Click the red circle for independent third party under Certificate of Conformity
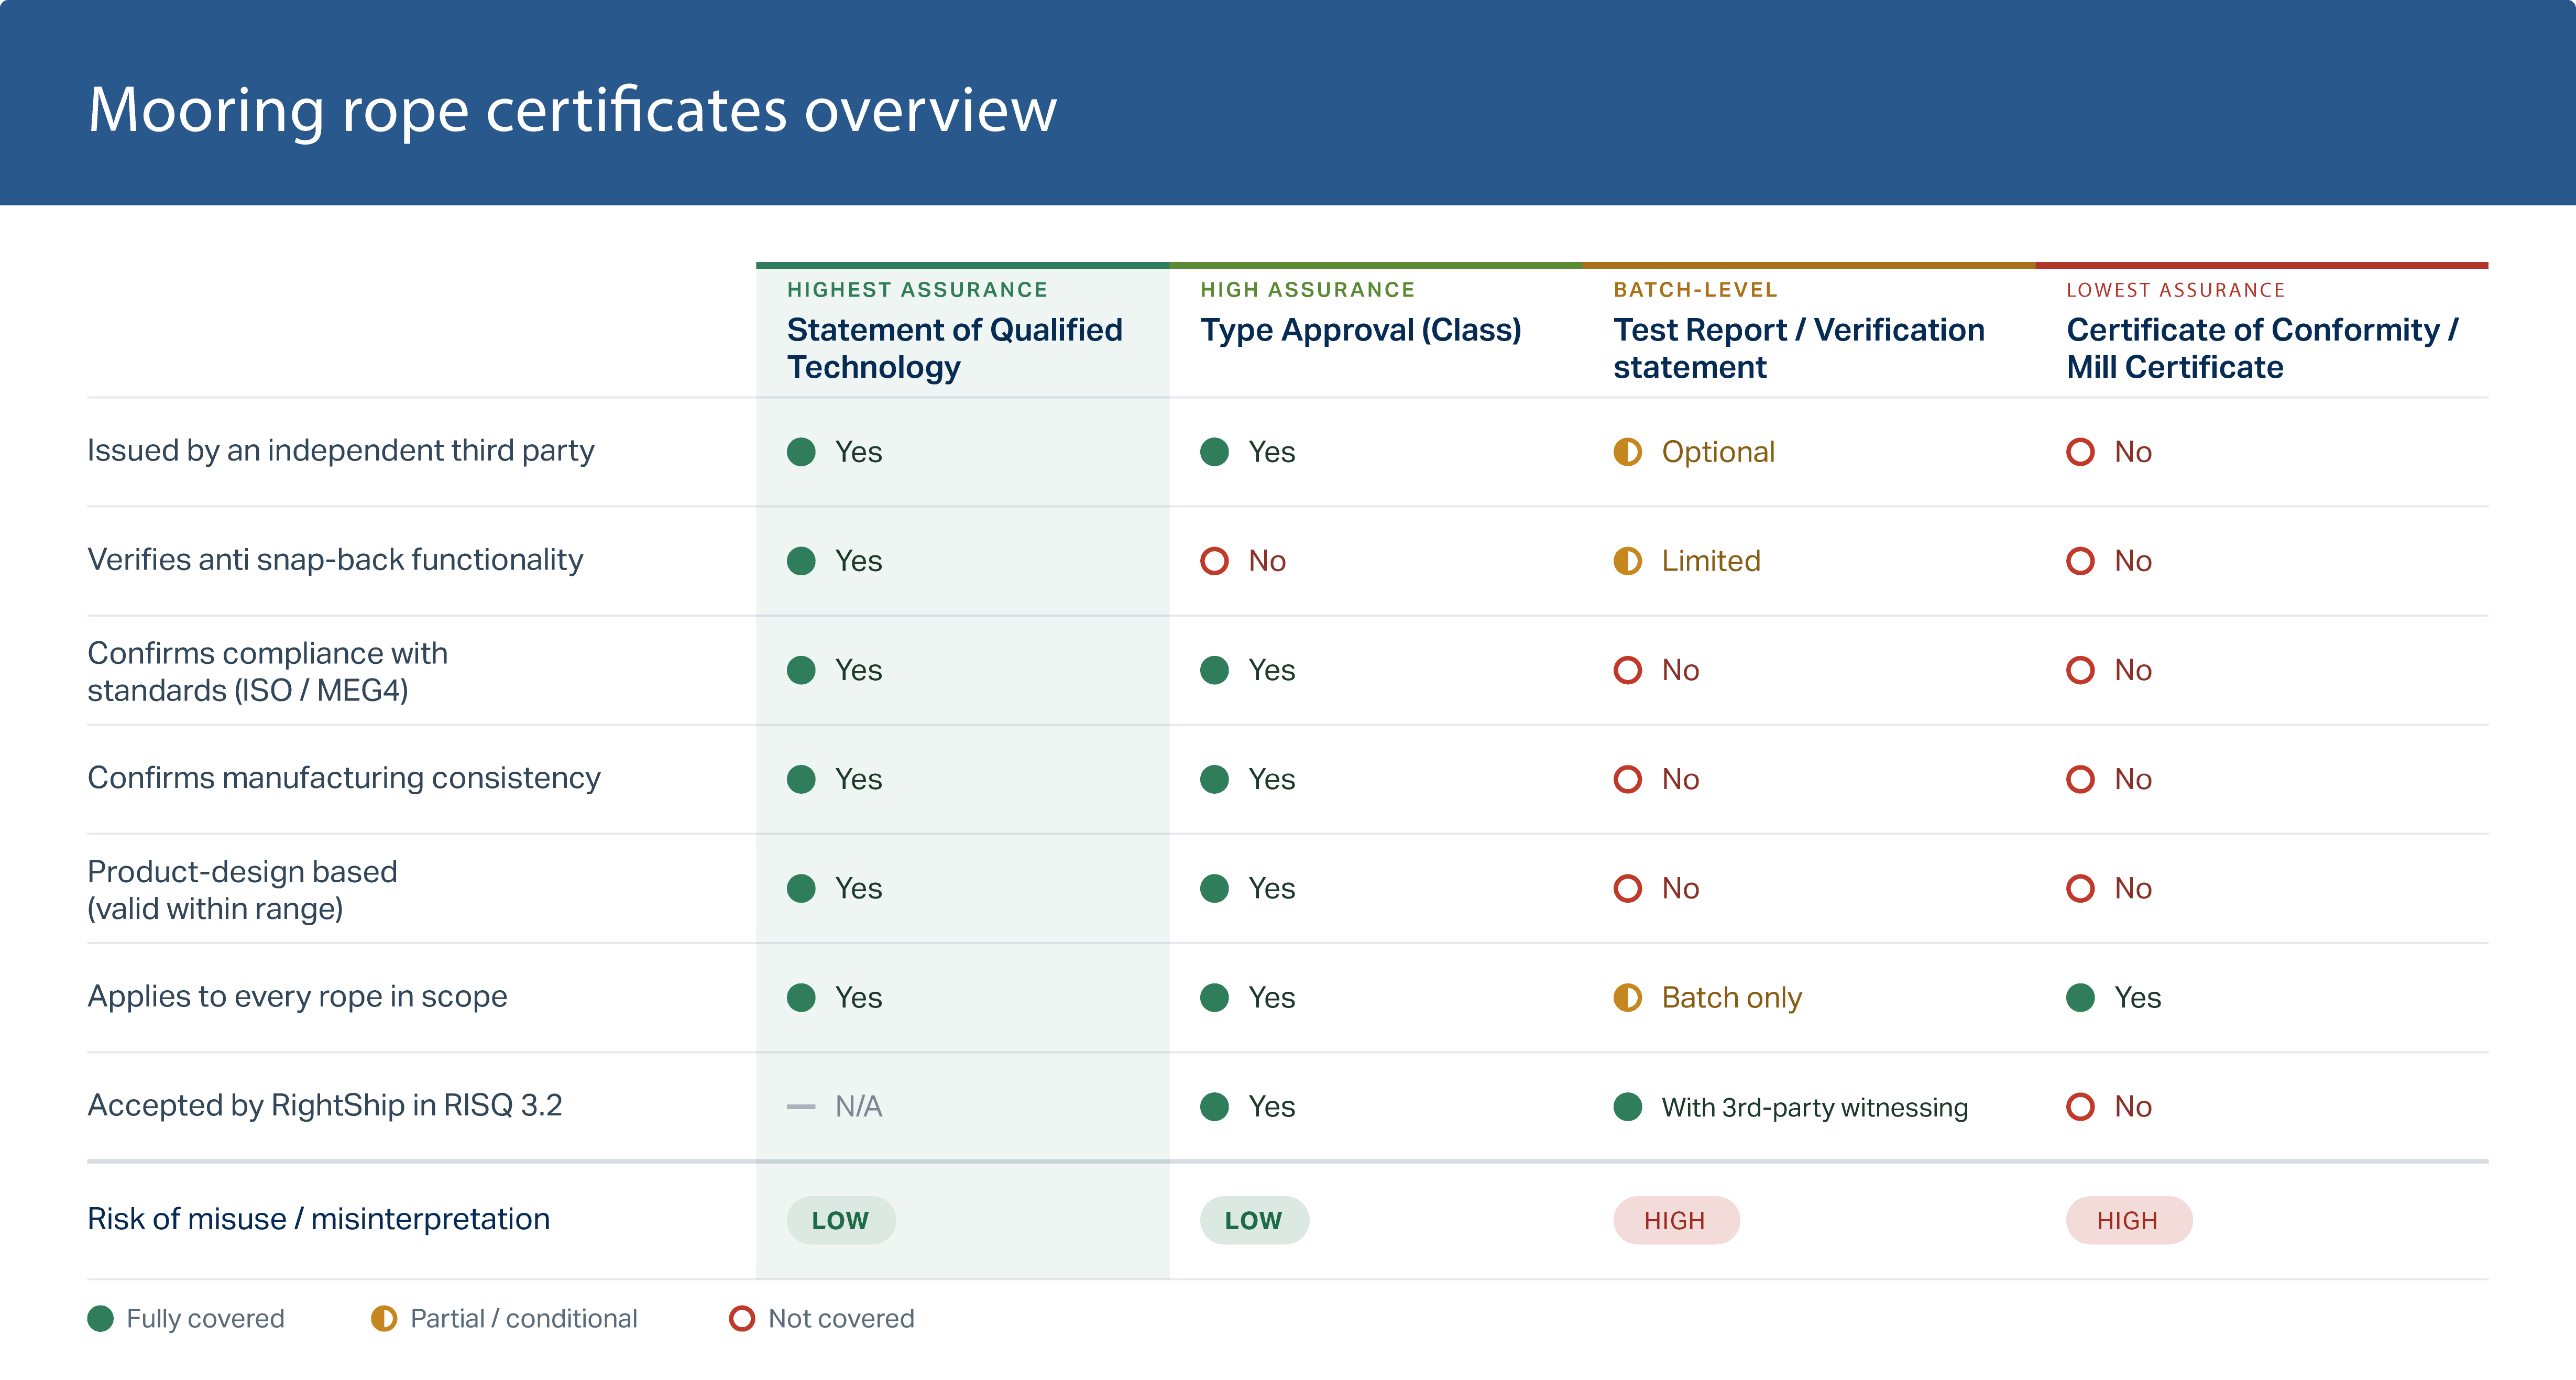 (2080, 452)
